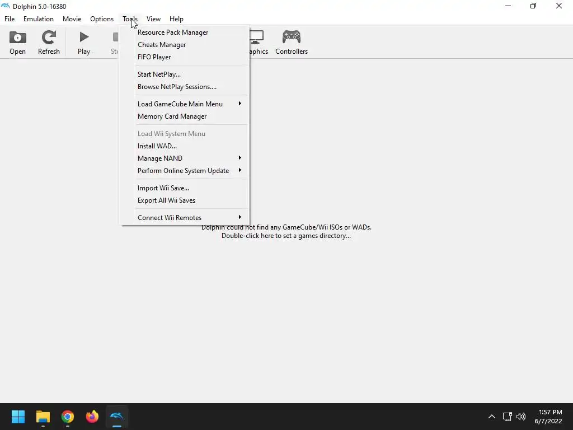Choose Import Wii Save...
The width and height of the screenshot is (573, 430).
pyautogui.click(x=185, y=188)
